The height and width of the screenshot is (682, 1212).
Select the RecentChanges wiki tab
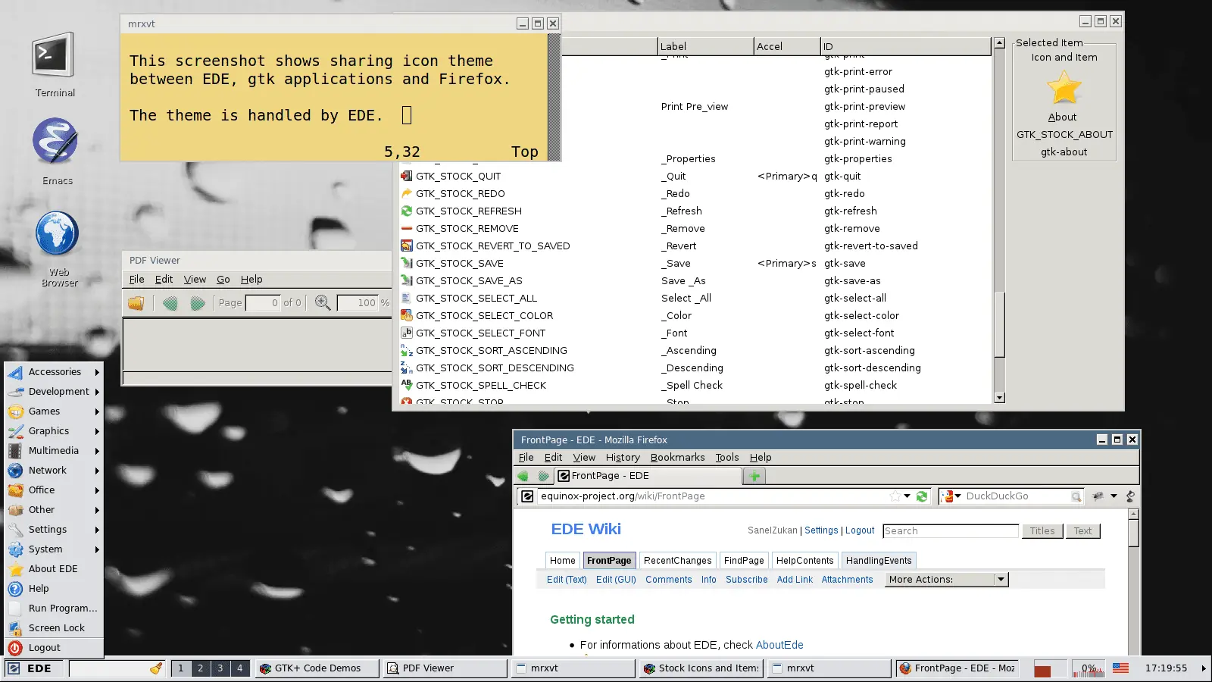pyautogui.click(x=677, y=561)
